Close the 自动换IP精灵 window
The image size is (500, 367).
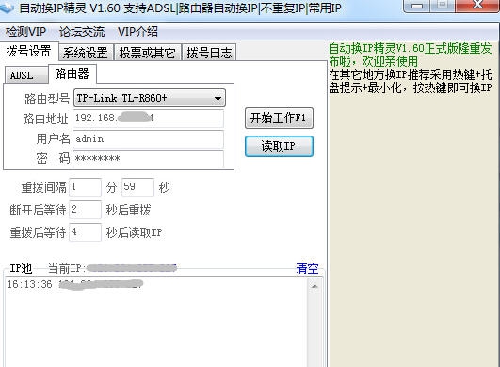click(x=477, y=6)
